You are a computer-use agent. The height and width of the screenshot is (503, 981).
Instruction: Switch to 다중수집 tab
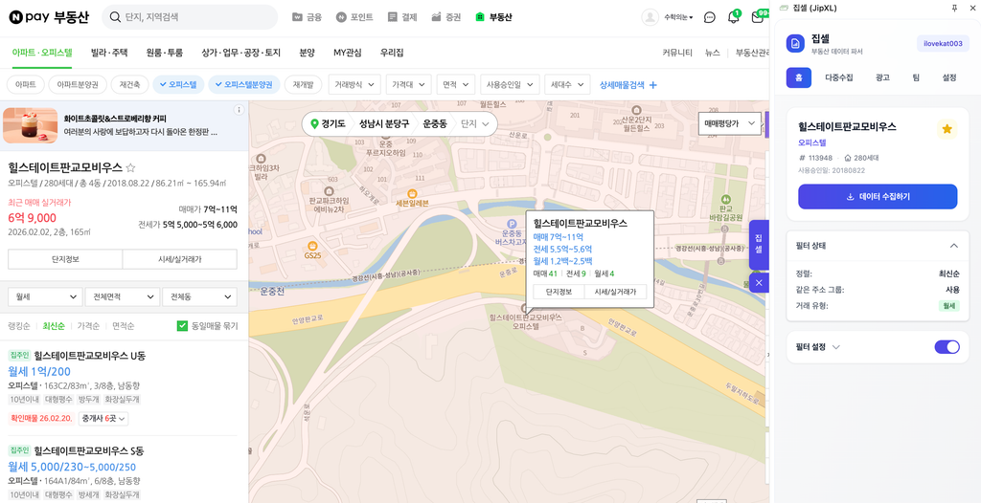pyautogui.click(x=839, y=77)
